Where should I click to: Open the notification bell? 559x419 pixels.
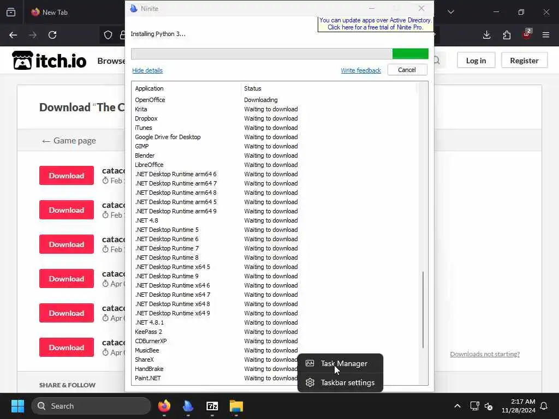[544, 406]
